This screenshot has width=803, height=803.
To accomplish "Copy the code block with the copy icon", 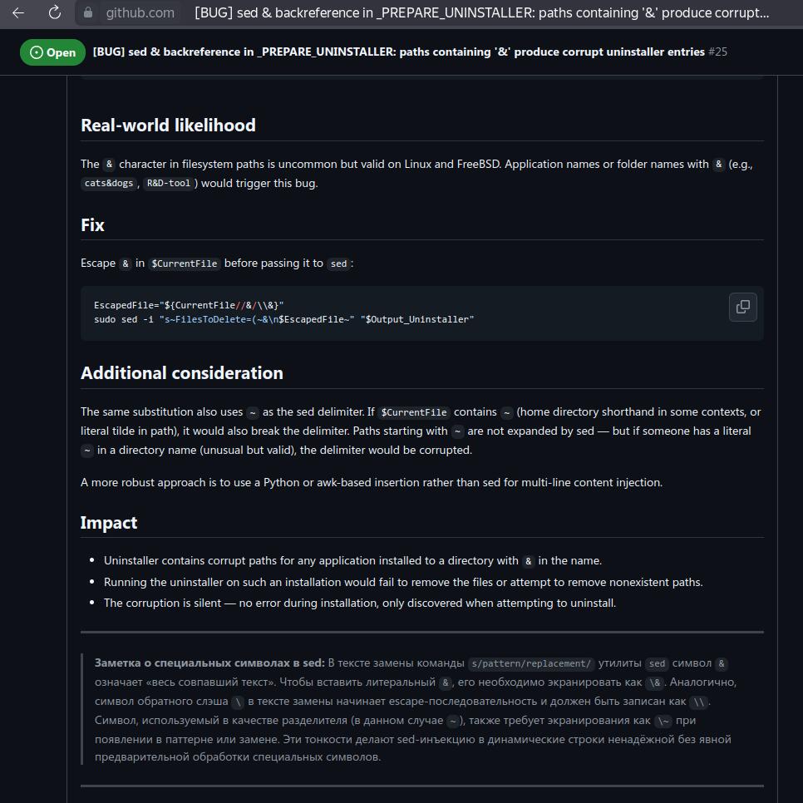I will click(742, 307).
